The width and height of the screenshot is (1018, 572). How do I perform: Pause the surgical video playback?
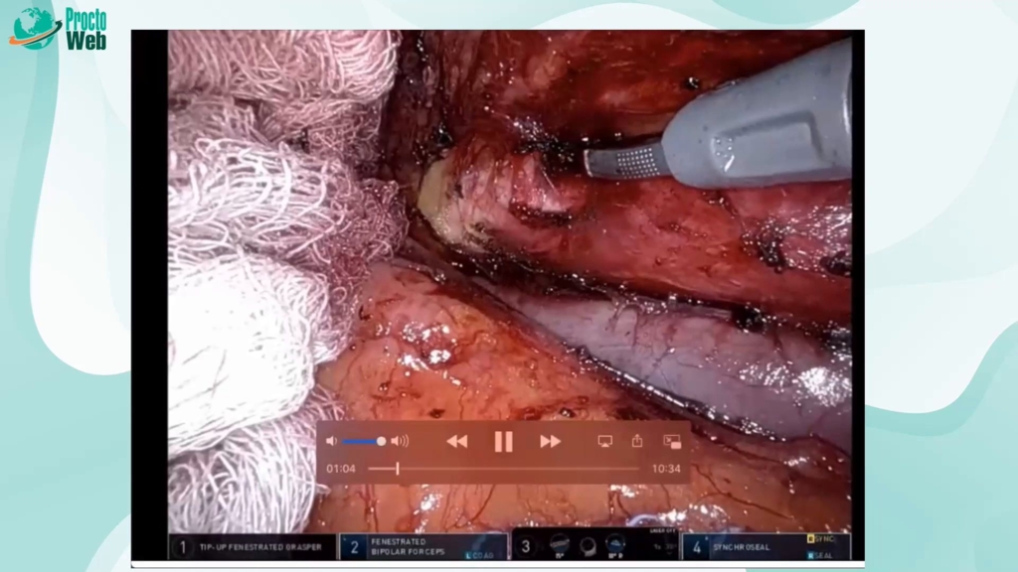tap(503, 441)
